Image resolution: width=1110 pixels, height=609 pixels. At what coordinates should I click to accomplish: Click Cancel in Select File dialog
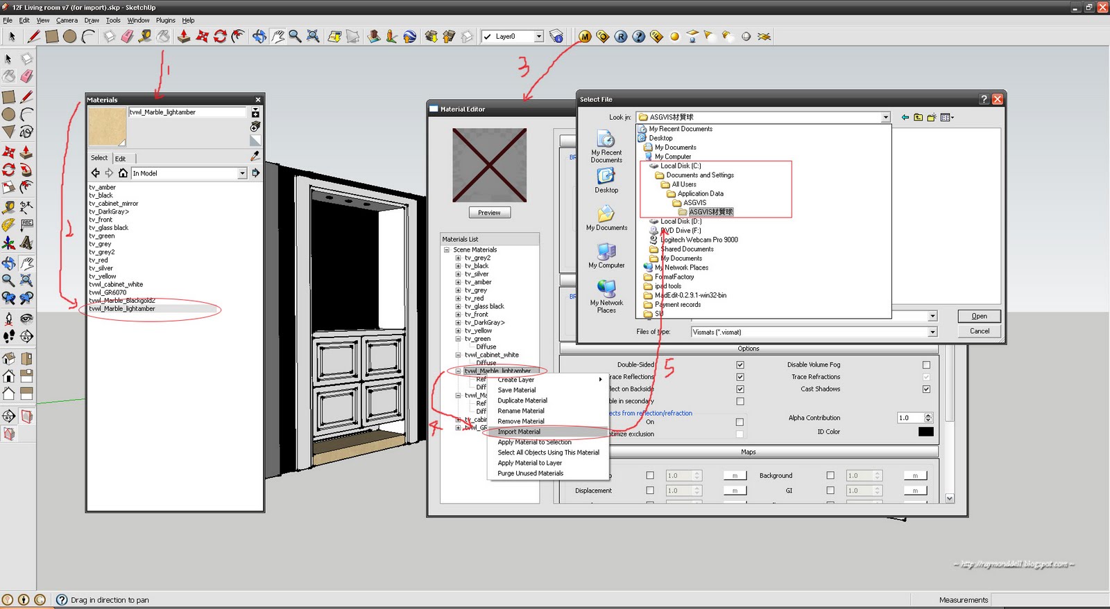tap(979, 331)
